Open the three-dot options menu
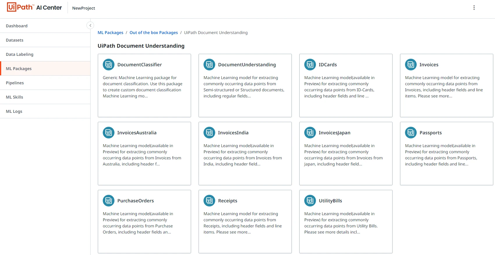This screenshot has height=255, width=495. coord(474,8)
